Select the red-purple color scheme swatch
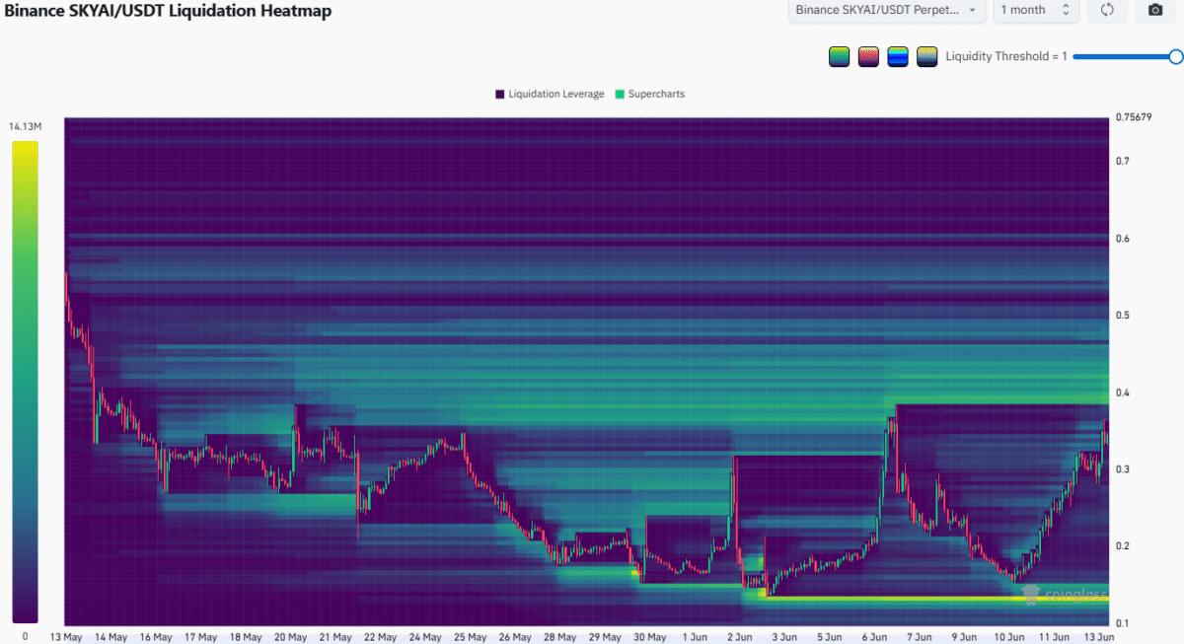Viewport: 1184px width, 644px height. click(x=868, y=56)
